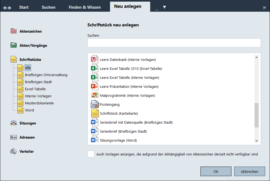Switch to the Suchen tab

coord(49,7)
